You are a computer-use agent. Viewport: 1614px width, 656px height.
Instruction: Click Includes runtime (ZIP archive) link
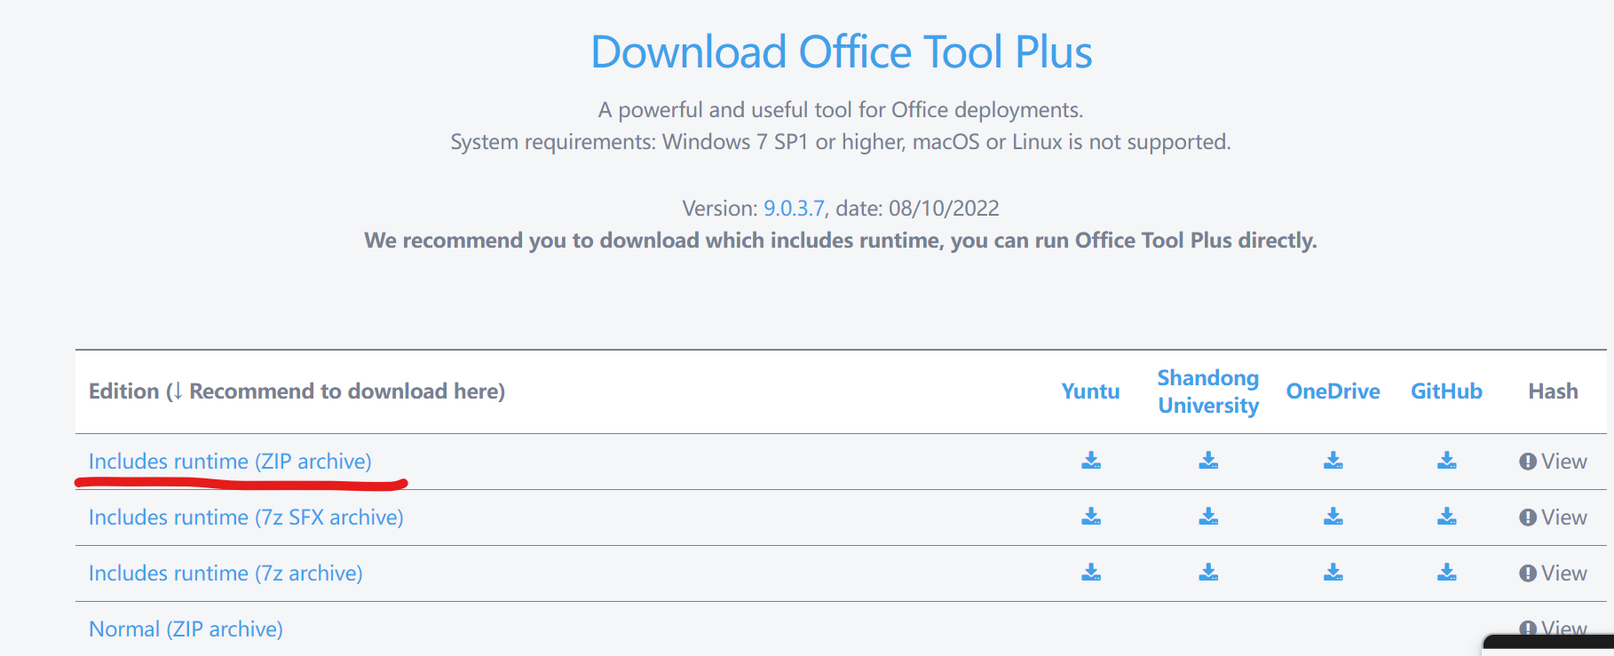point(230,462)
